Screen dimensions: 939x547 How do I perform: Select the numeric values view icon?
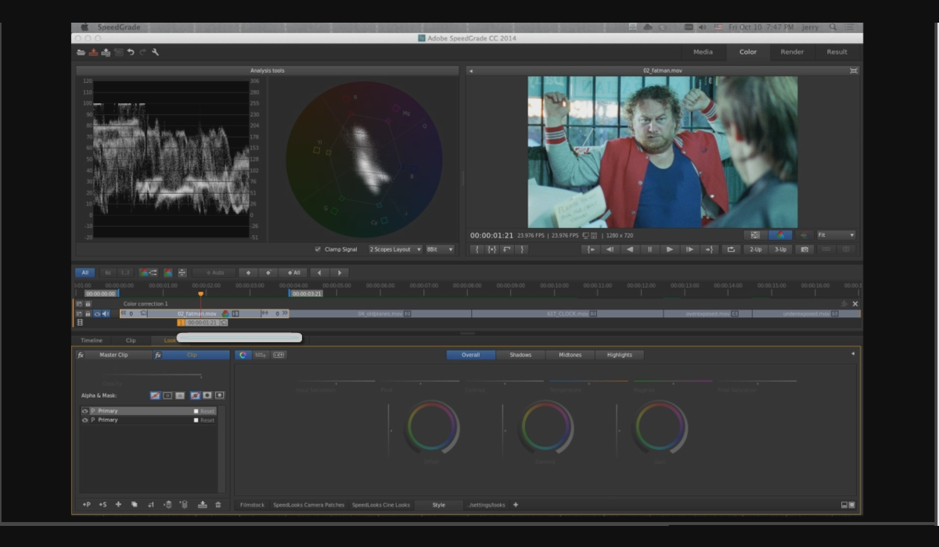click(x=279, y=355)
